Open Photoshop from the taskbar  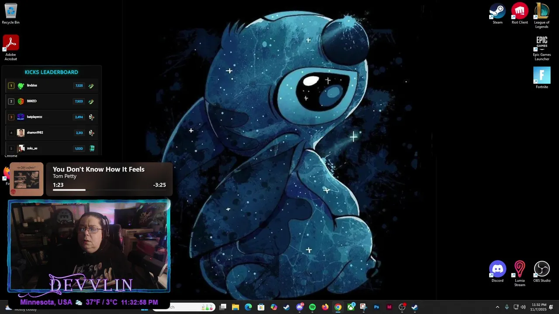point(376,307)
